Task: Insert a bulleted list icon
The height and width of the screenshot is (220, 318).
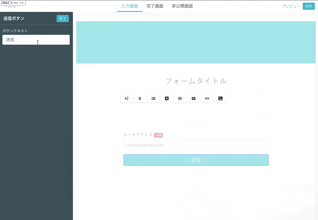Action: pyautogui.click(x=153, y=98)
